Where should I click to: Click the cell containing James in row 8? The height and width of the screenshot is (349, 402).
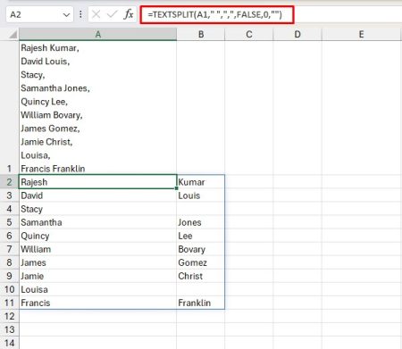point(97,262)
